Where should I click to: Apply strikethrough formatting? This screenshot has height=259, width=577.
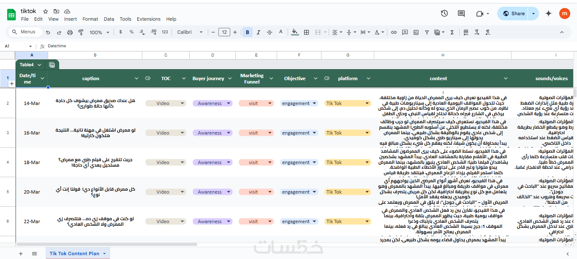point(269,32)
